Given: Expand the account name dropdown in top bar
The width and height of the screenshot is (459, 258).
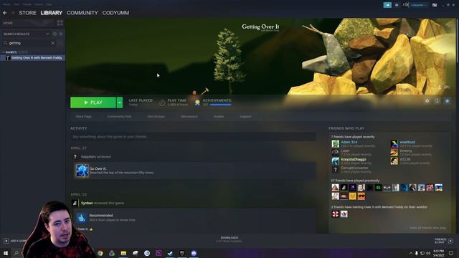Looking at the screenshot, I should [418, 5].
